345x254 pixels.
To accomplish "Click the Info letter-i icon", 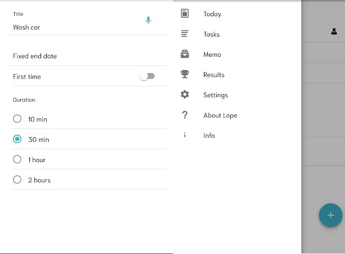I will pos(185,135).
